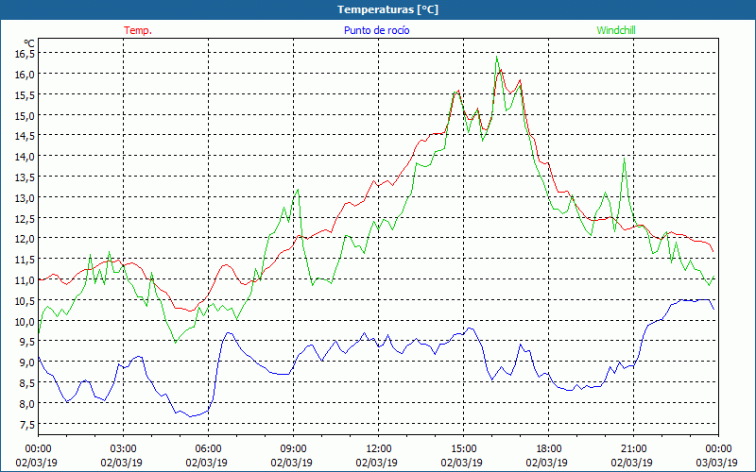This screenshot has height=472, width=756.
Task: Click the 7,5 value on the y-axis
Action: (x=26, y=424)
